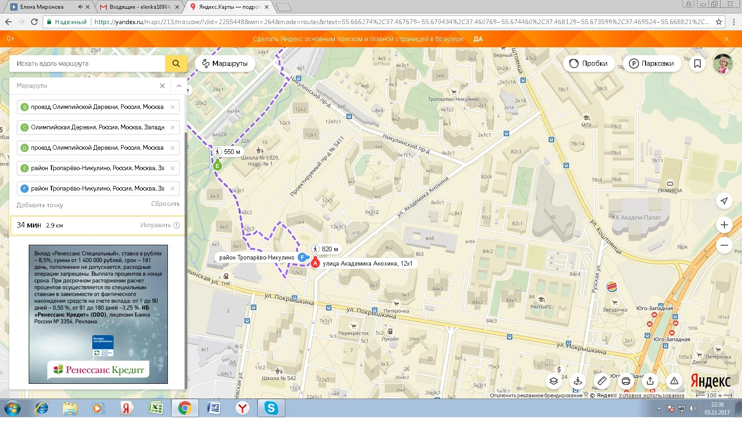
Task: Open the Маршруты route builder
Action: point(225,64)
